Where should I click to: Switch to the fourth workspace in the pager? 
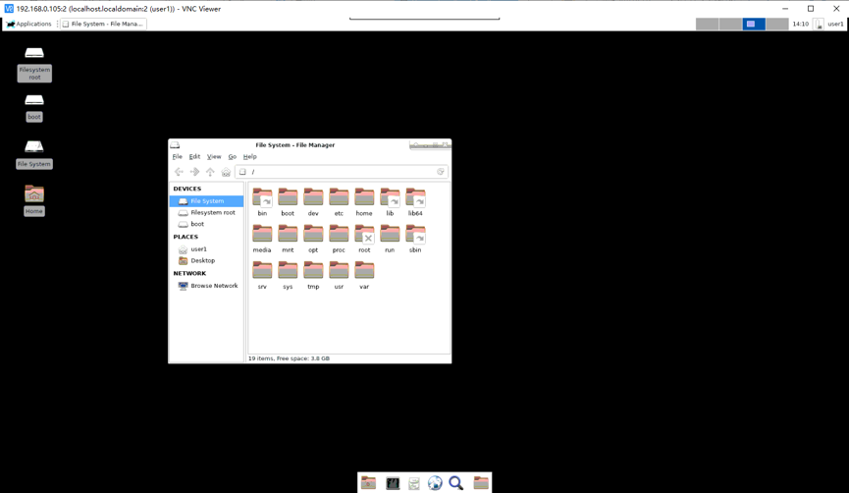tap(777, 24)
